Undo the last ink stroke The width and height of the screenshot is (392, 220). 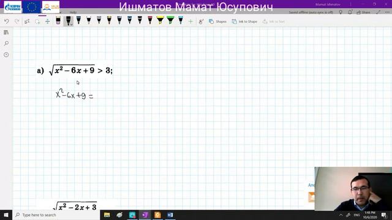tap(7, 21)
